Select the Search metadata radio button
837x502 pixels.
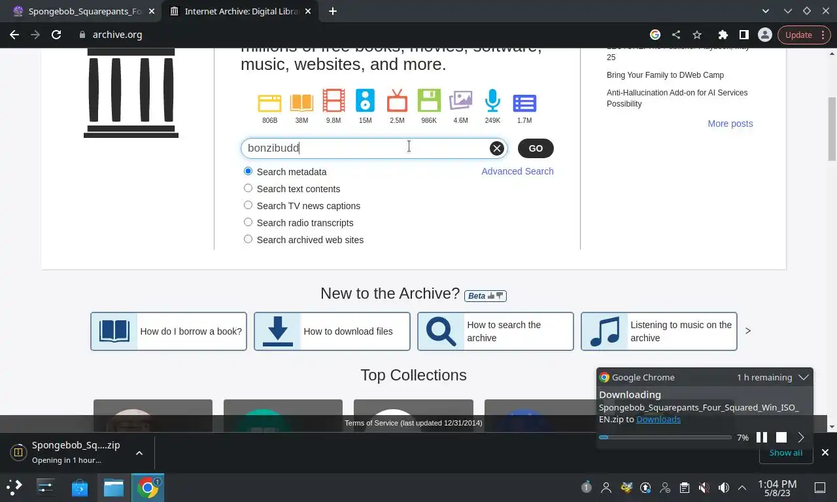click(x=248, y=171)
